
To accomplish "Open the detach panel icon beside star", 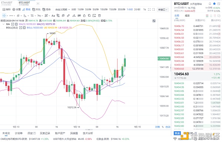I will 219,4.
